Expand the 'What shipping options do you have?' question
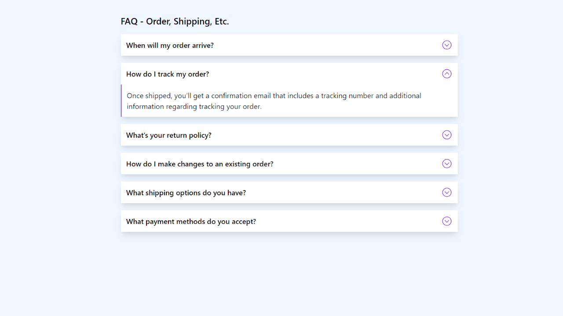This screenshot has height=316, width=563. (x=289, y=192)
